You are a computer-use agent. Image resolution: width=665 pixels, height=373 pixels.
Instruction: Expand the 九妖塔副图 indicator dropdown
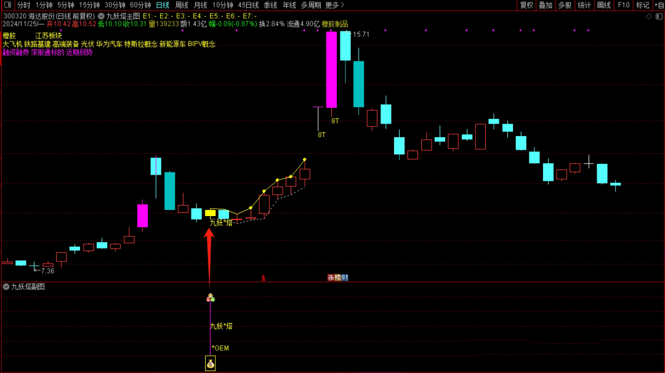pos(6,287)
